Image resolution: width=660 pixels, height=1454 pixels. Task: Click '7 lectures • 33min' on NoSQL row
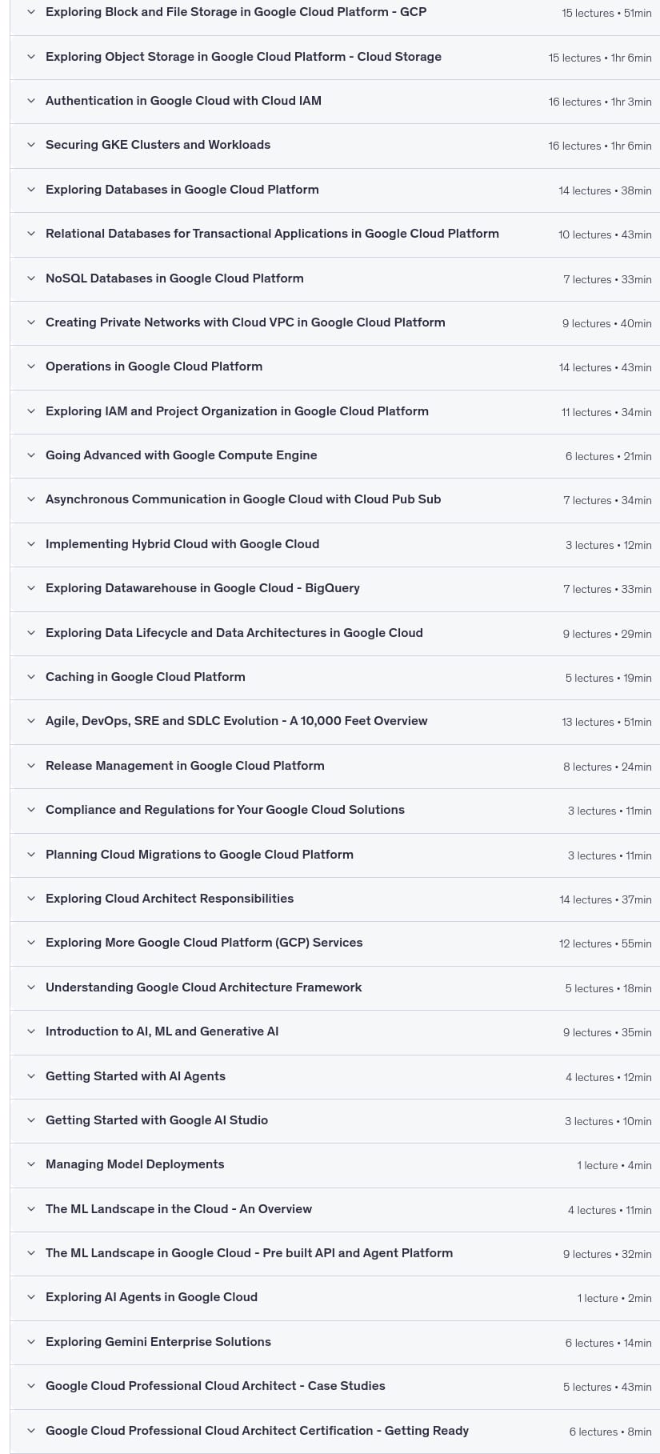[608, 279]
